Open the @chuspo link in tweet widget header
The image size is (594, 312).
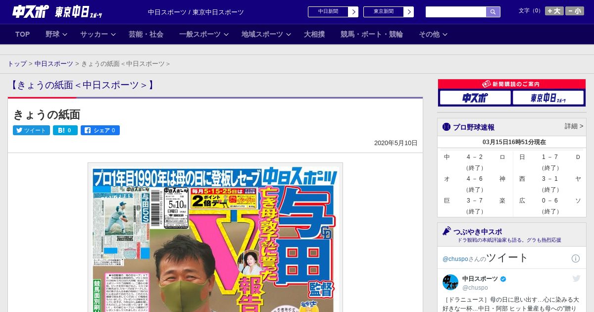[x=455, y=259]
